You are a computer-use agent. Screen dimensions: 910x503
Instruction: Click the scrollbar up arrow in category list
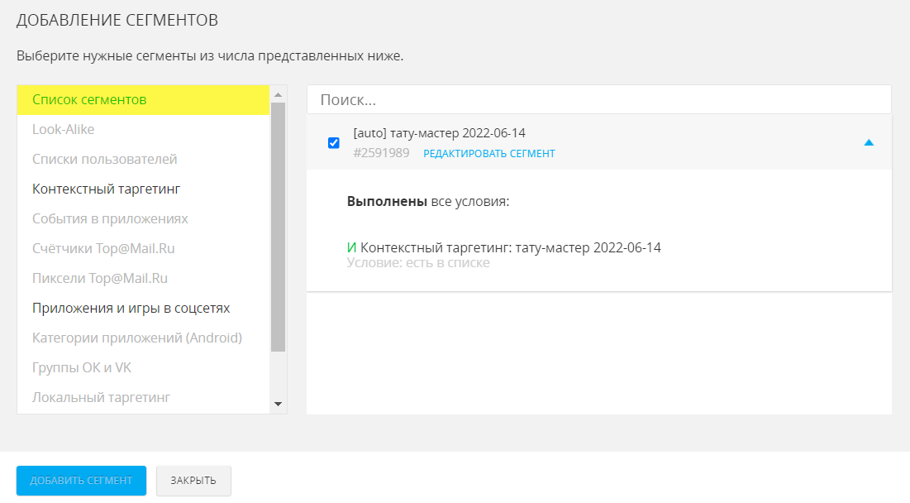[279, 93]
